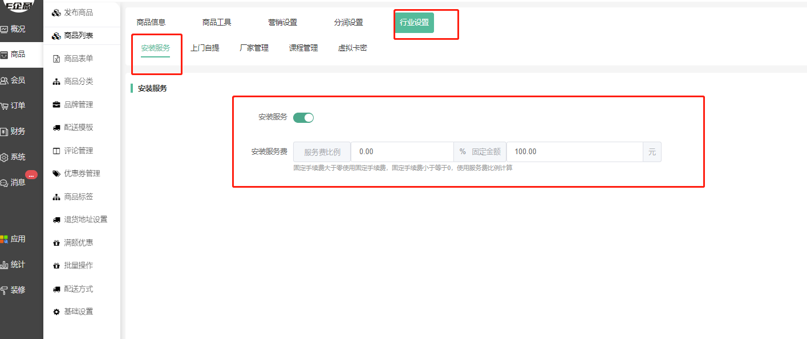Open 发布商品 in the submenu
Image resolution: width=807 pixels, height=339 pixels.
point(78,13)
